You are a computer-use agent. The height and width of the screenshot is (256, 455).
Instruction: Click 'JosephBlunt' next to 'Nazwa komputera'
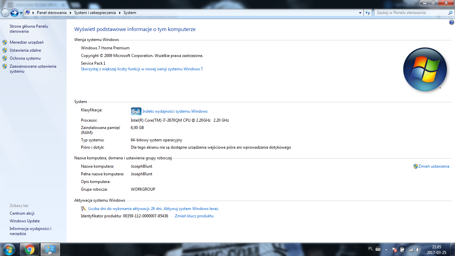point(142,166)
